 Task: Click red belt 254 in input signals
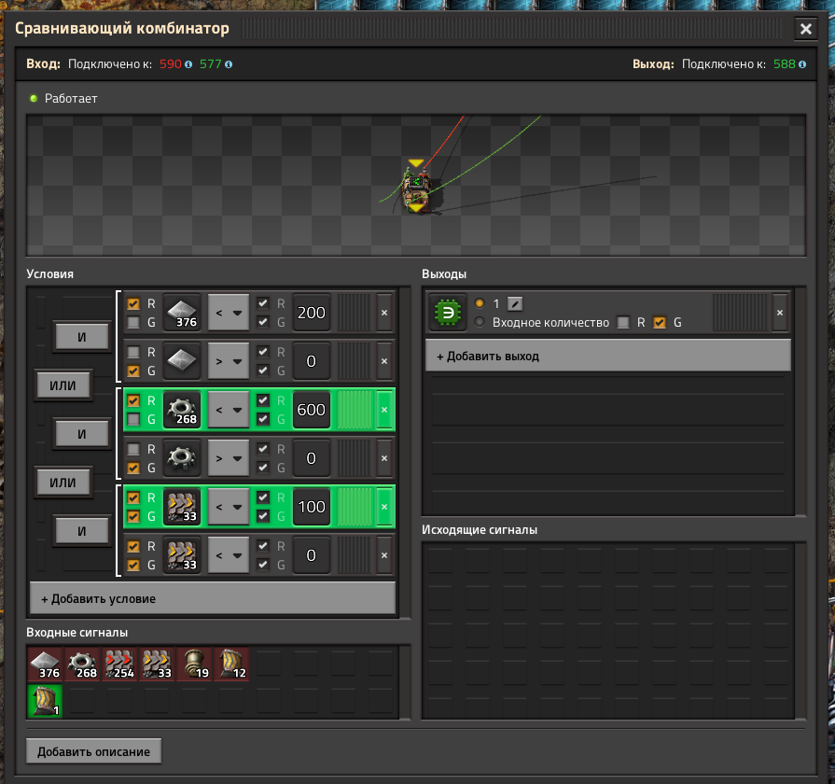(x=119, y=665)
